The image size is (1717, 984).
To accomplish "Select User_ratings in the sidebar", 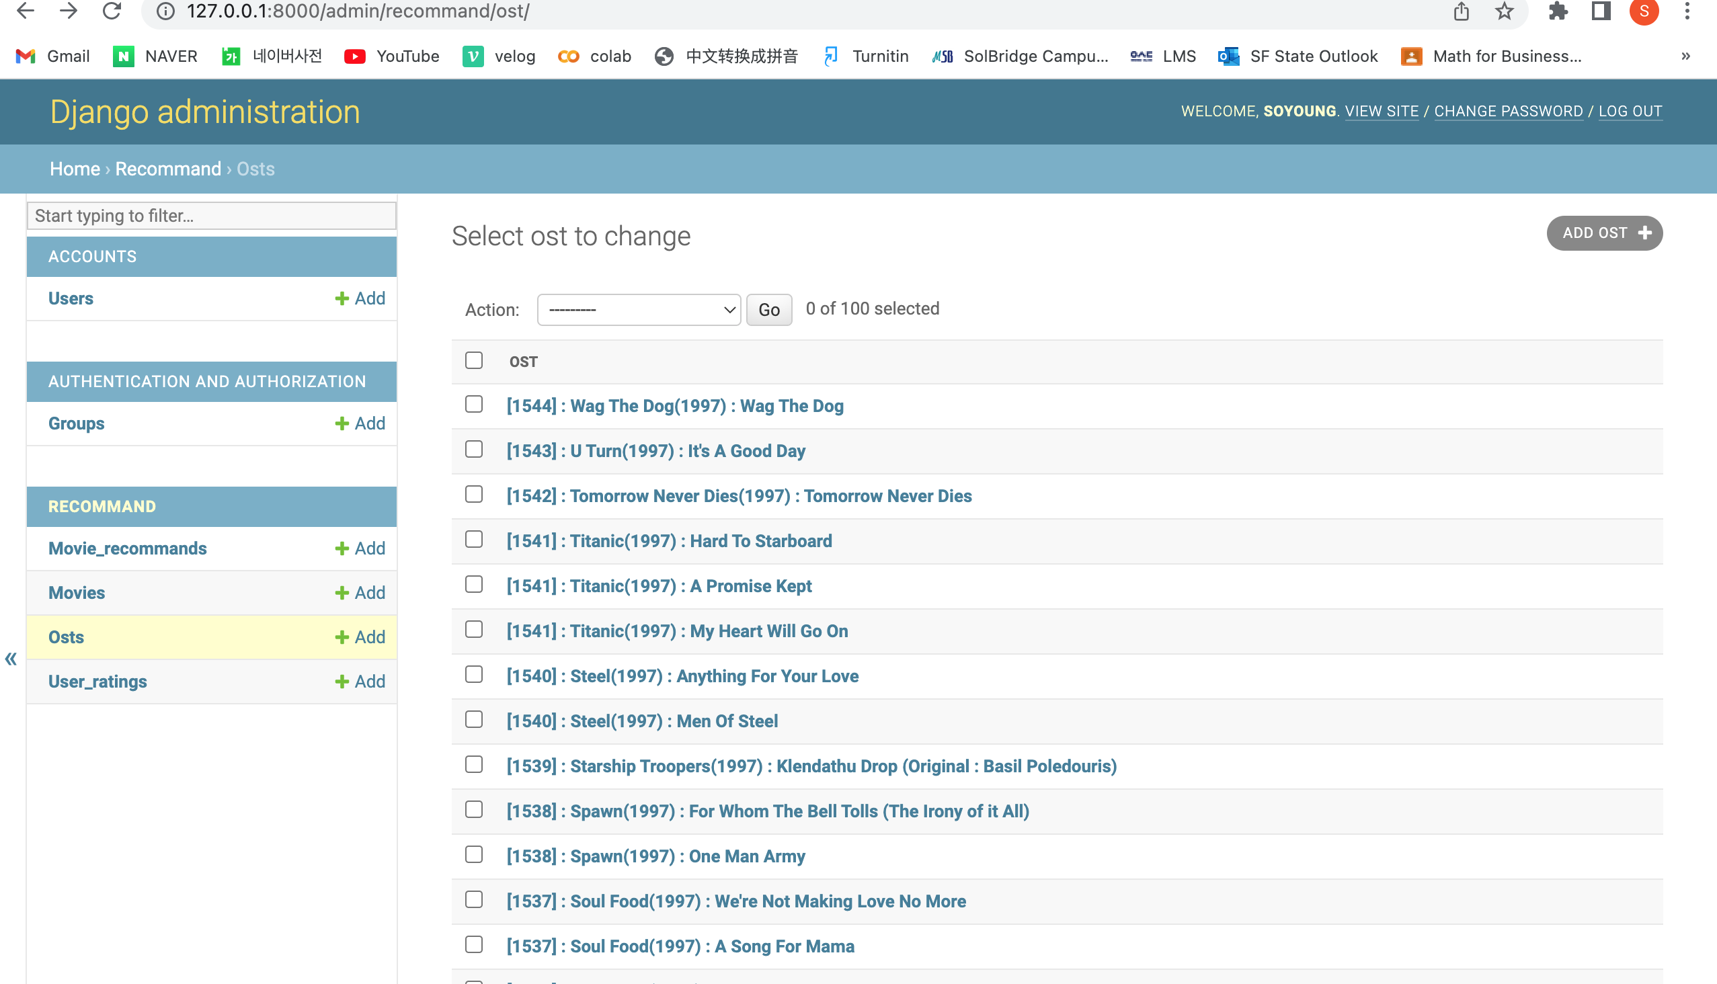I will 97,682.
